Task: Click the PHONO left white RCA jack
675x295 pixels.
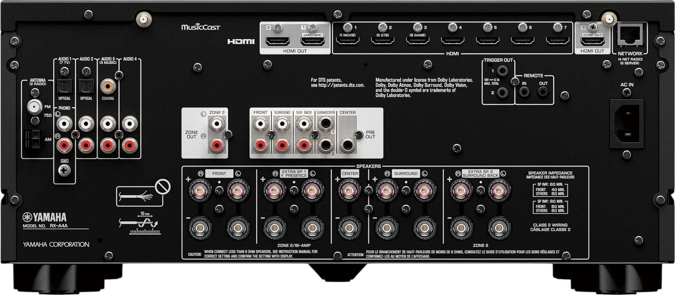Action: [x=64, y=124]
